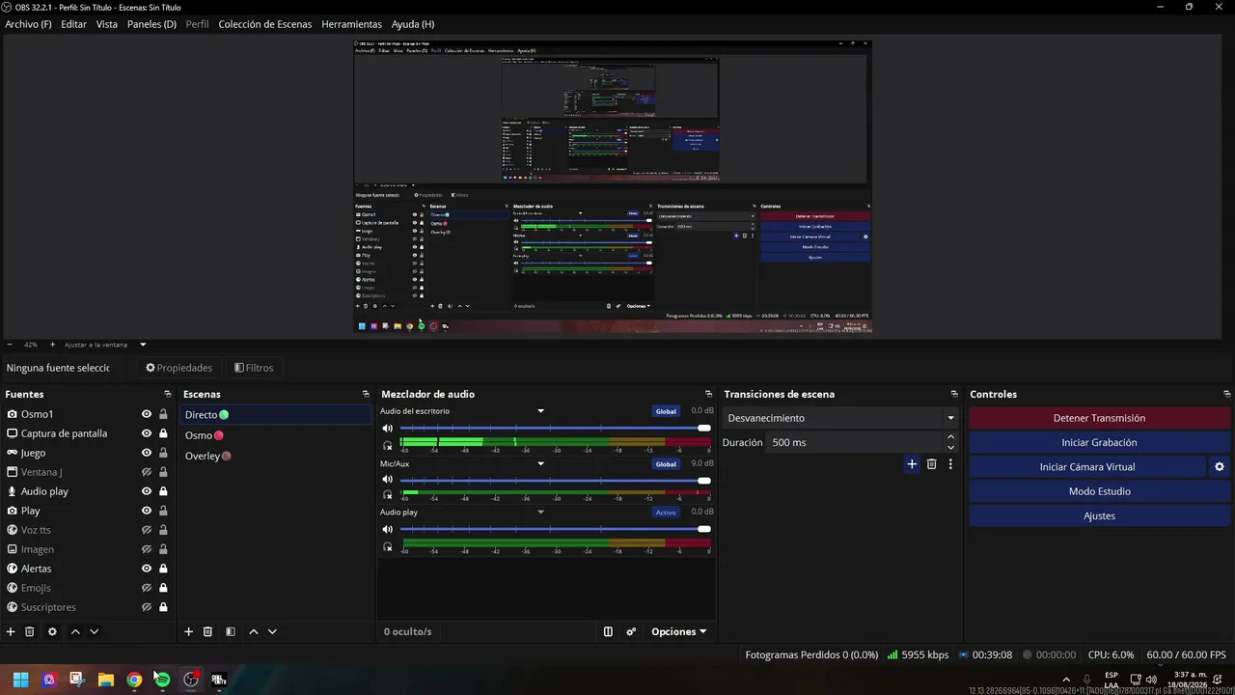Screen dimensions: 1235x695
Task: Adjust the Mic/Aux volume slider
Action: pyautogui.click(x=556, y=480)
